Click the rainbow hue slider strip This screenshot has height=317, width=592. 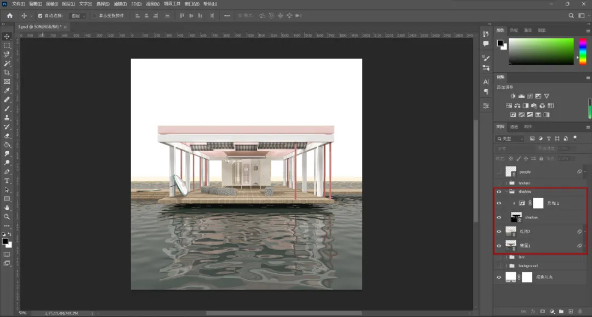[x=583, y=51]
